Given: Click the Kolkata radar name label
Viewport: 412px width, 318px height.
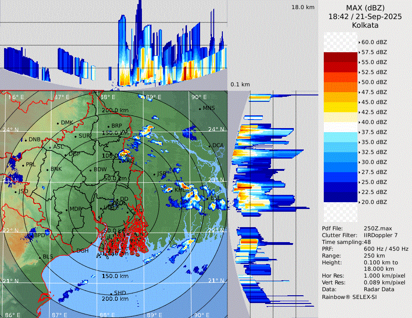Looking at the screenshot, I should [x=365, y=25].
